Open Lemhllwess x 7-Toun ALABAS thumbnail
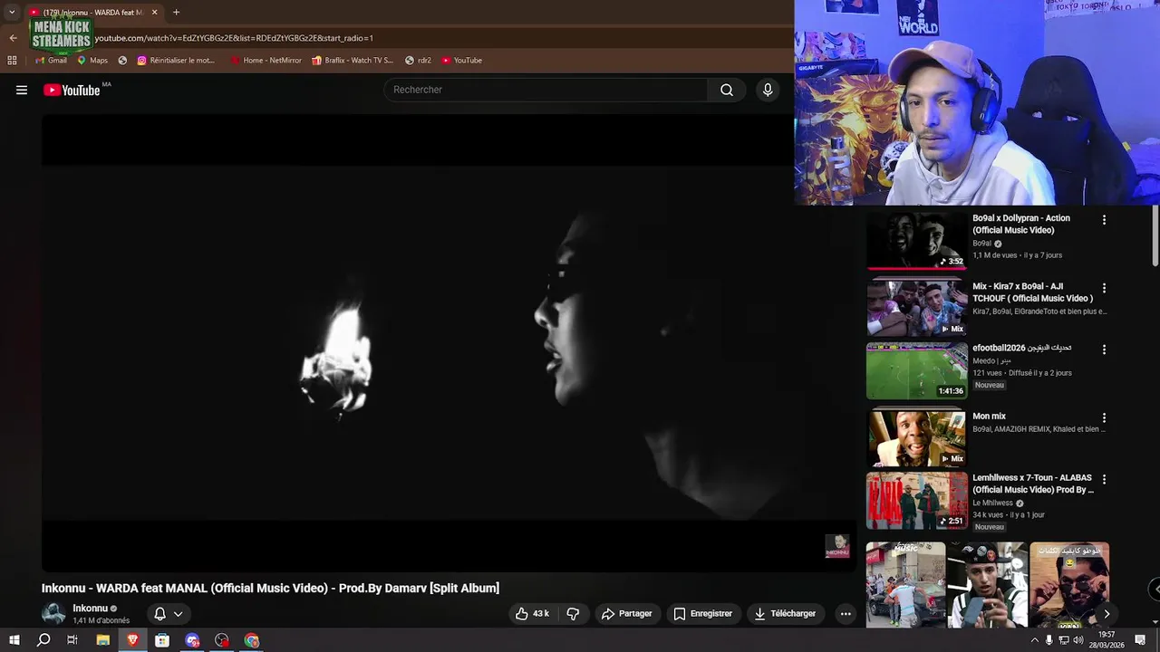1160x652 pixels. click(x=916, y=500)
